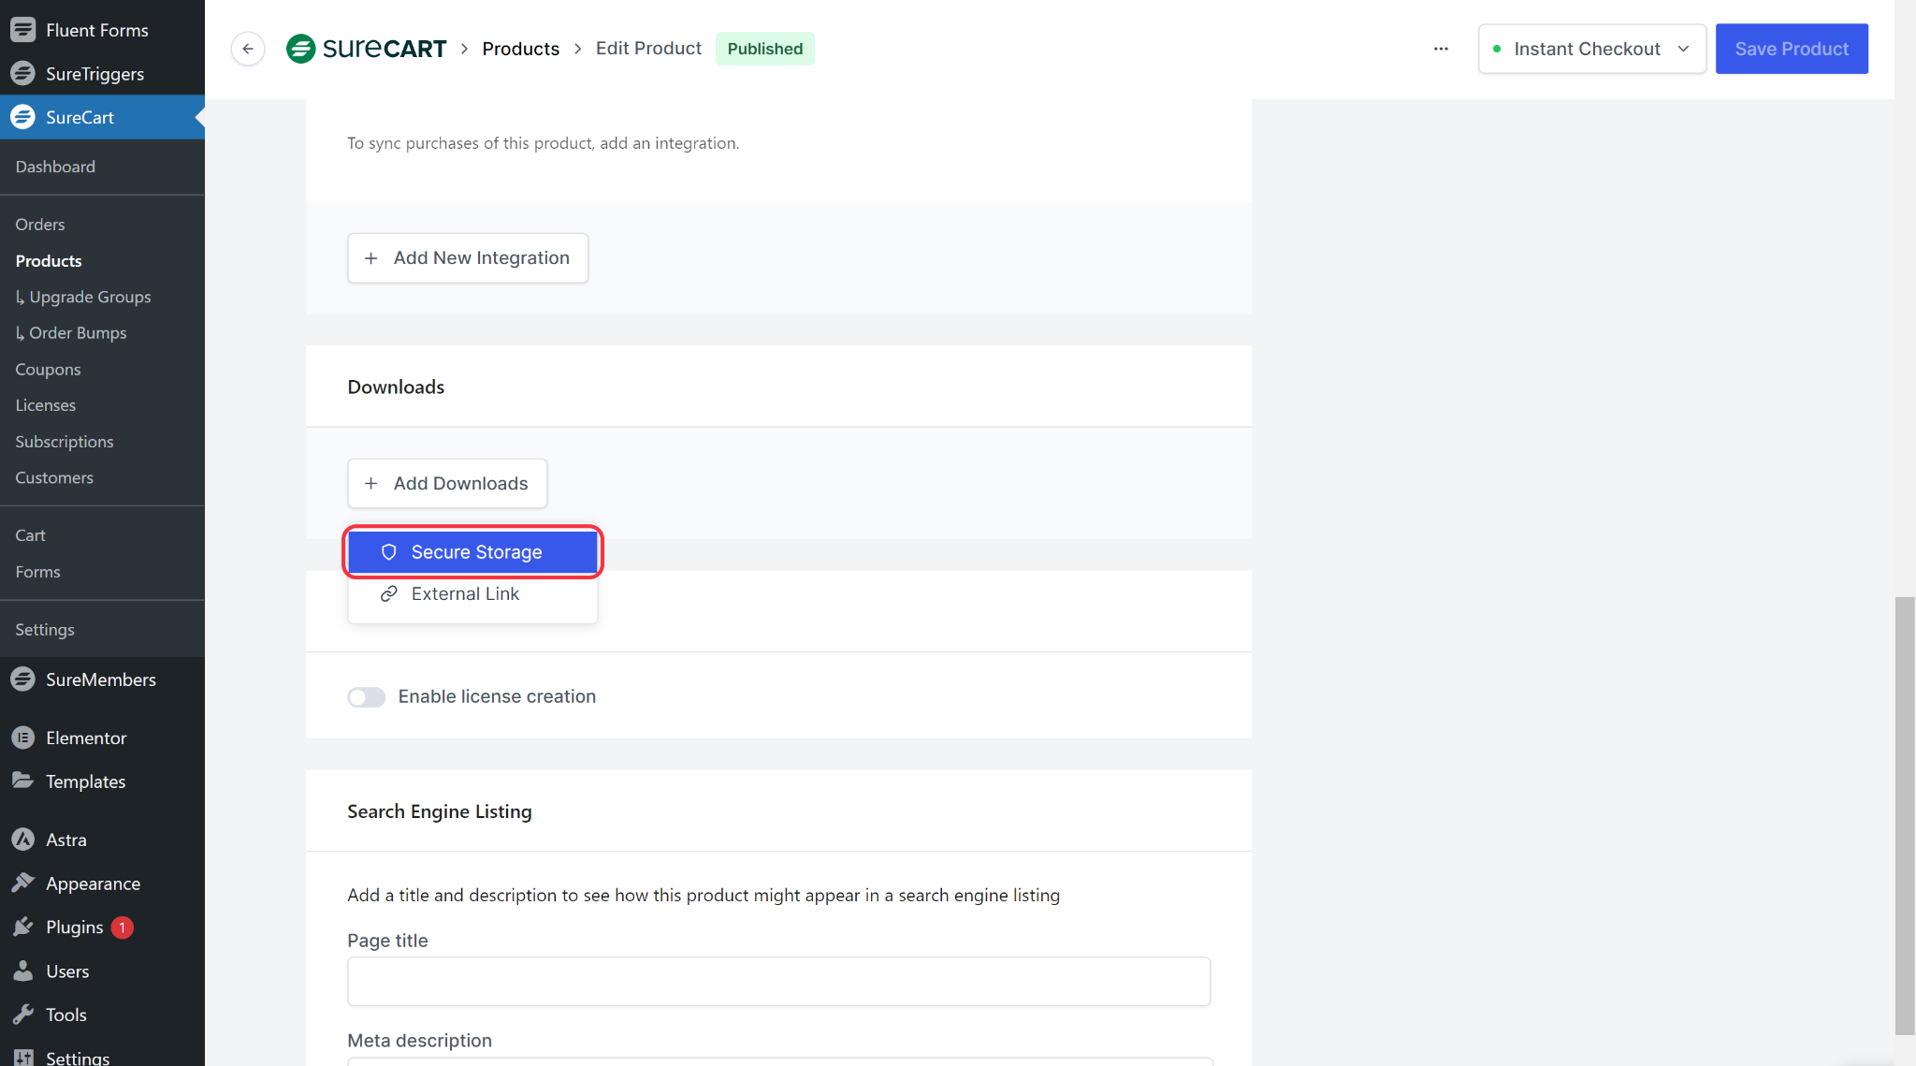Toggle Enable license creation switch

[x=367, y=697]
